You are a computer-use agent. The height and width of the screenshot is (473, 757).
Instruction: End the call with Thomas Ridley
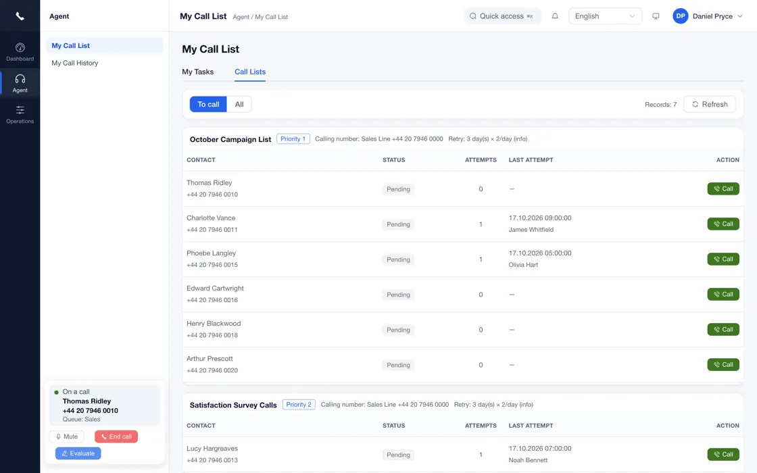coord(116,437)
